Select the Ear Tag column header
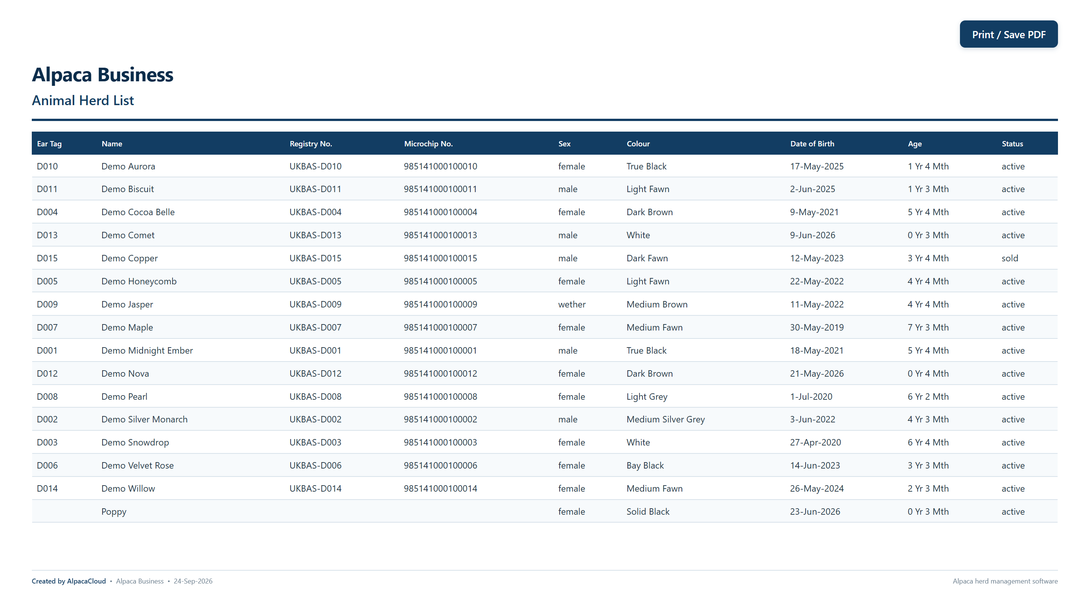1089x596 pixels. click(49, 144)
